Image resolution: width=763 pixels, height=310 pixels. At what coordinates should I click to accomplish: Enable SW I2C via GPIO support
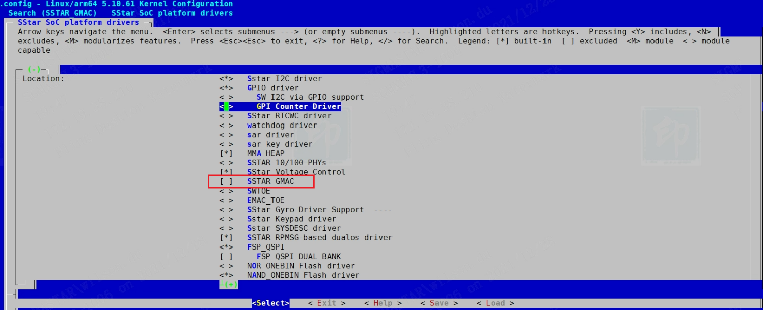tap(226, 97)
